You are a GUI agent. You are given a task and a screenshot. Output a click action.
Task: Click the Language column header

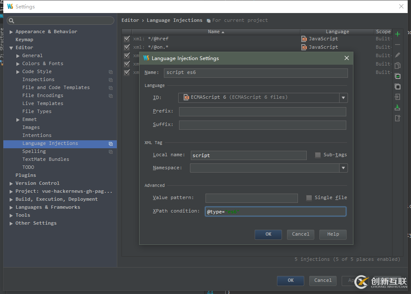click(337, 31)
